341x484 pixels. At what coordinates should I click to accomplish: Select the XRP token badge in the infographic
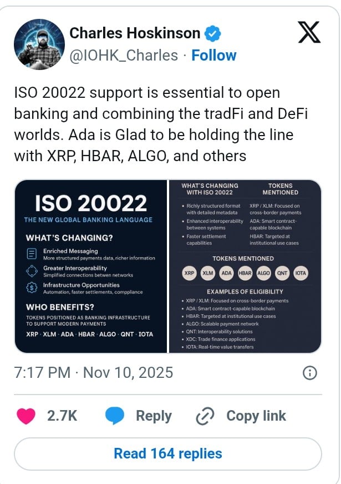(x=189, y=273)
